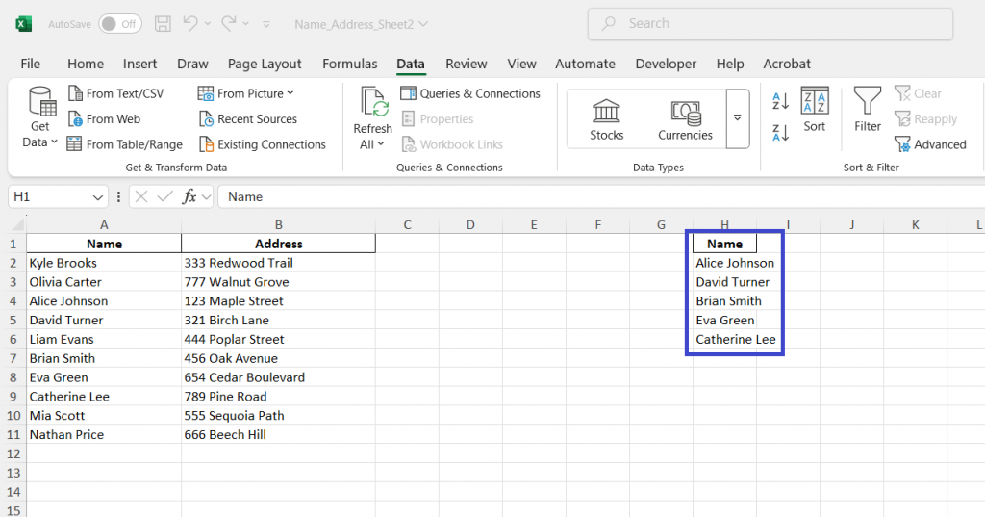Screen dimensions: 985x517
Task: Select row 5 header
Action: point(13,321)
